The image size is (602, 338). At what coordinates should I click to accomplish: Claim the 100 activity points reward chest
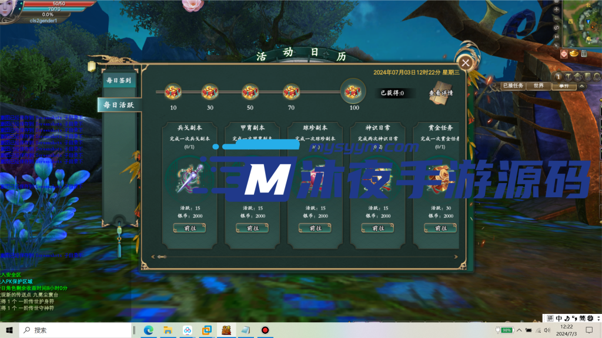pyautogui.click(x=353, y=92)
